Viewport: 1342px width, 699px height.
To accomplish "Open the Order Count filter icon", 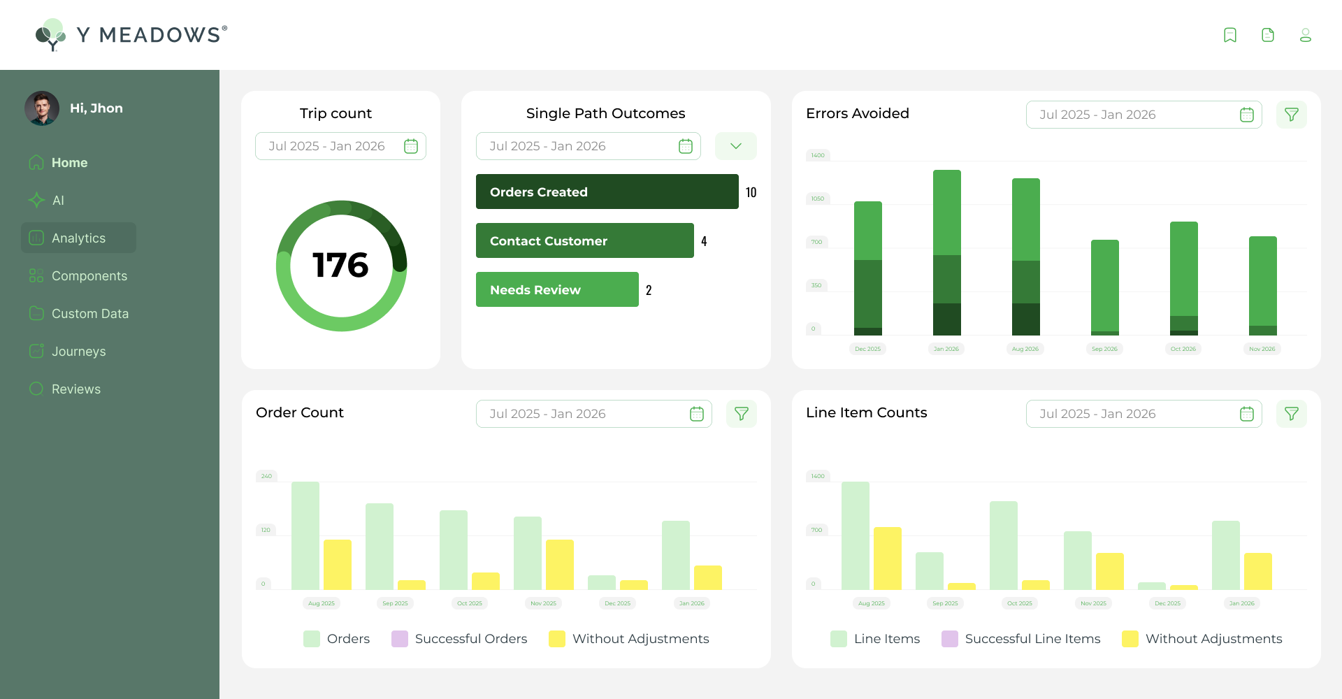I will point(741,414).
